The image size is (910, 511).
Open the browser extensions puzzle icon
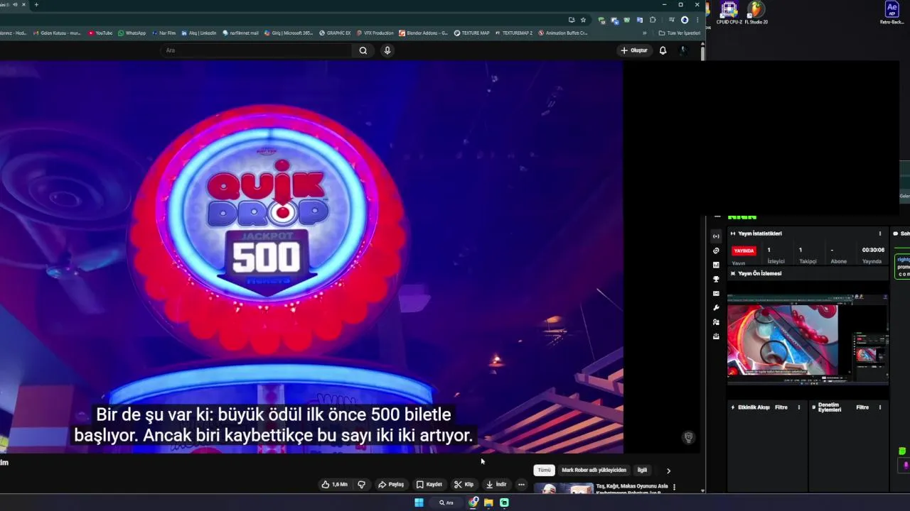click(653, 20)
